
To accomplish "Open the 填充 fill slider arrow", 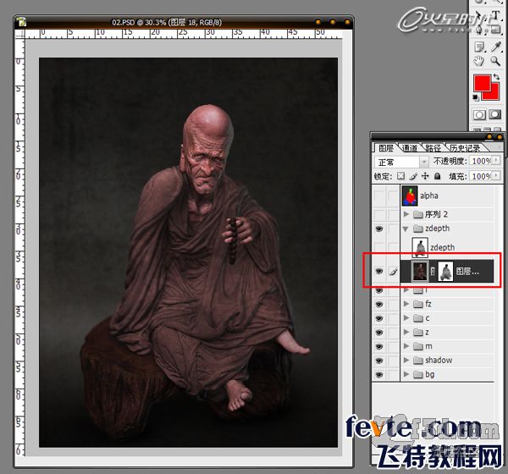I will click(x=495, y=175).
